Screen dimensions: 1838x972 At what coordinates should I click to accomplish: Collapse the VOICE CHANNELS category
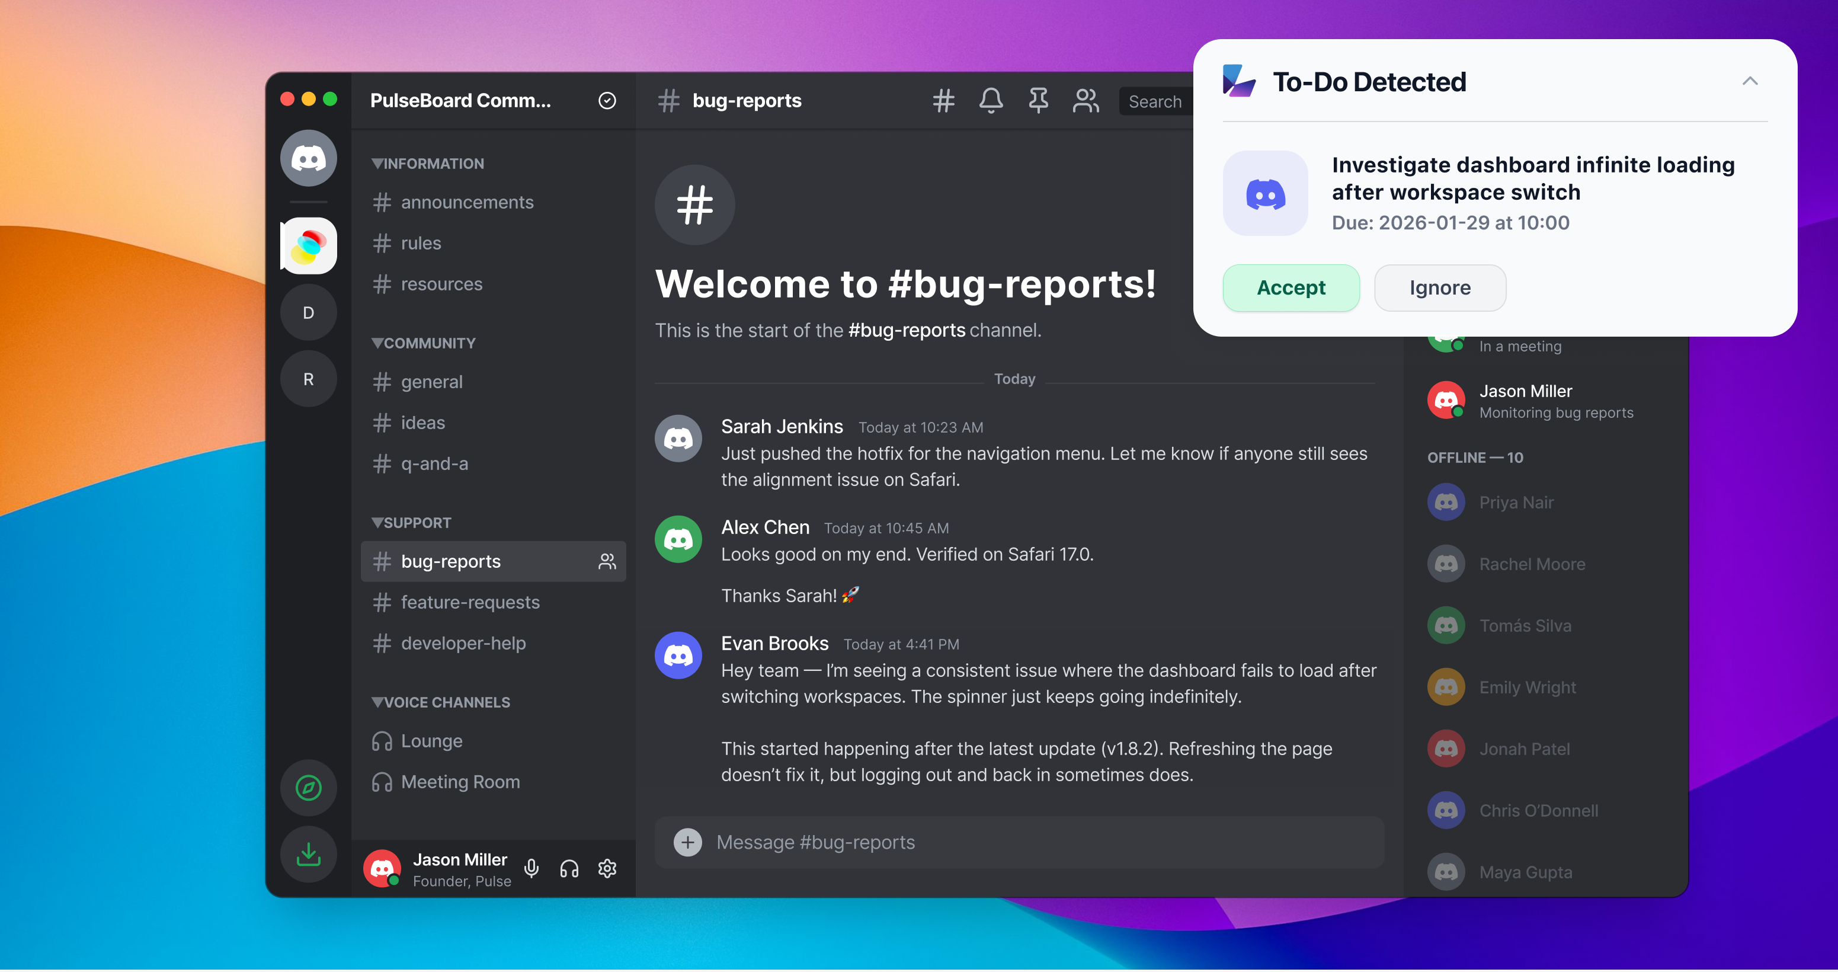(x=440, y=702)
